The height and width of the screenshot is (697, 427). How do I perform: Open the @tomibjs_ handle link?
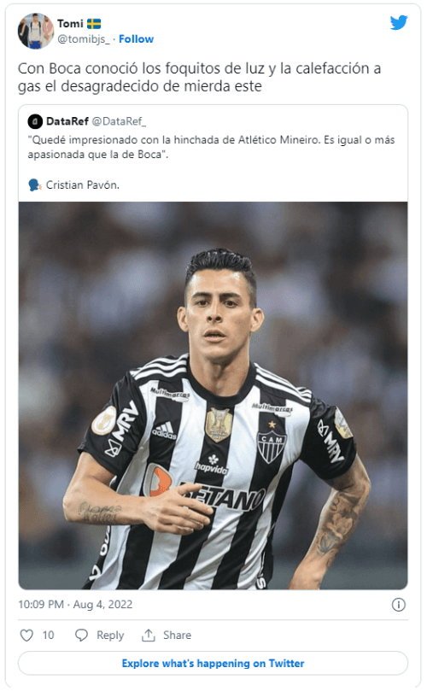(x=84, y=39)
